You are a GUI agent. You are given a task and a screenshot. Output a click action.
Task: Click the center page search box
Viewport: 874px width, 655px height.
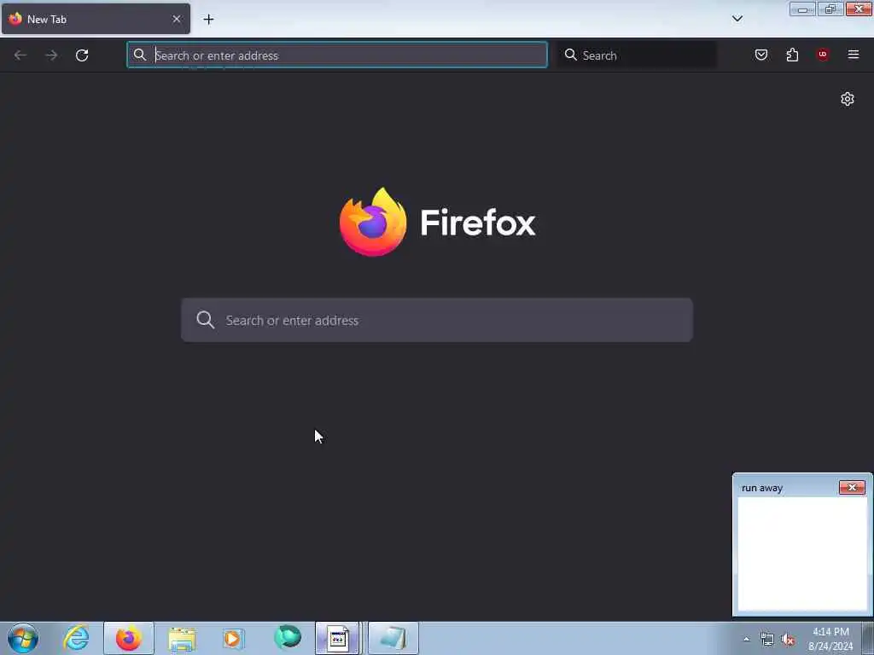click(x=437, y=321)
